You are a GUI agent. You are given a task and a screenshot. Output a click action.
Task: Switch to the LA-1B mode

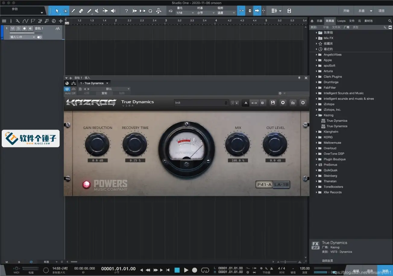(x=281, y=184)
